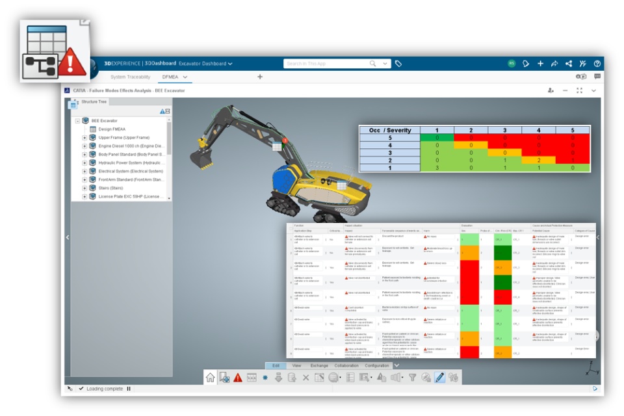Select the blue gear icon in the toolbar
Viewport: 624px width, 416px height.
(x=265, y=378)
